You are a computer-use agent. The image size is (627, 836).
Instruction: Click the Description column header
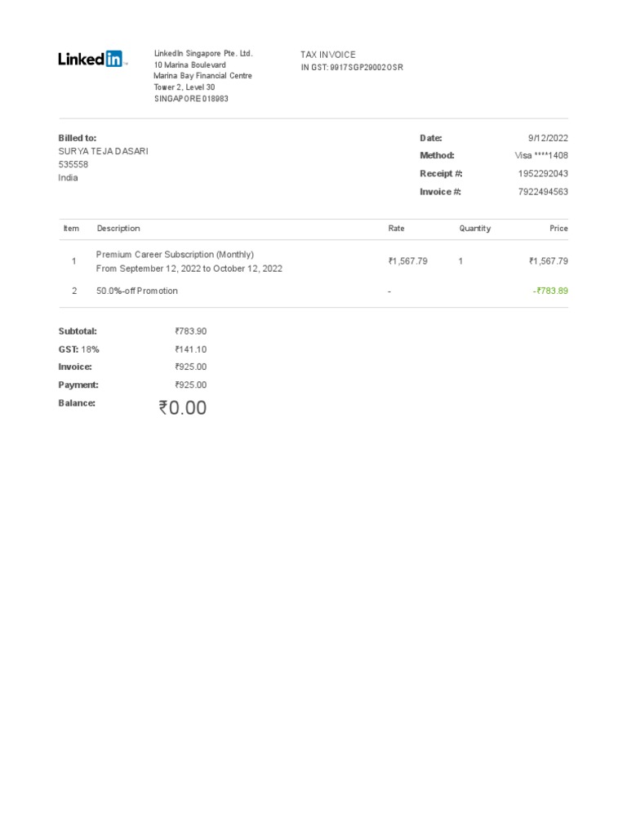tap(118, 229)
